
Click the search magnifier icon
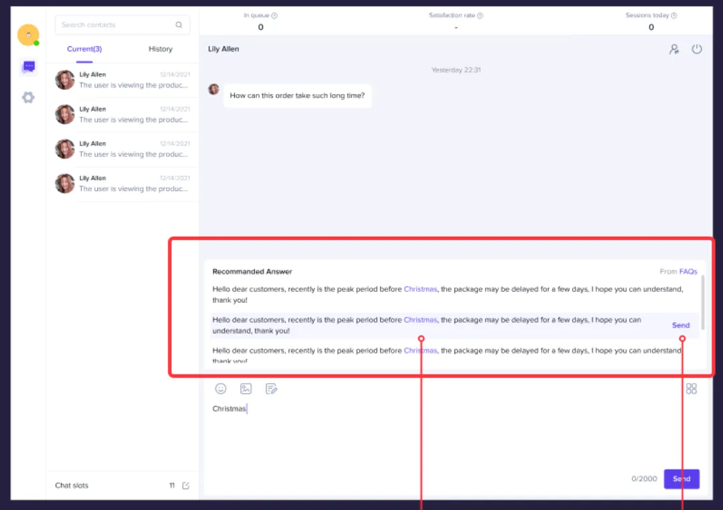click(x=179, y=25)
